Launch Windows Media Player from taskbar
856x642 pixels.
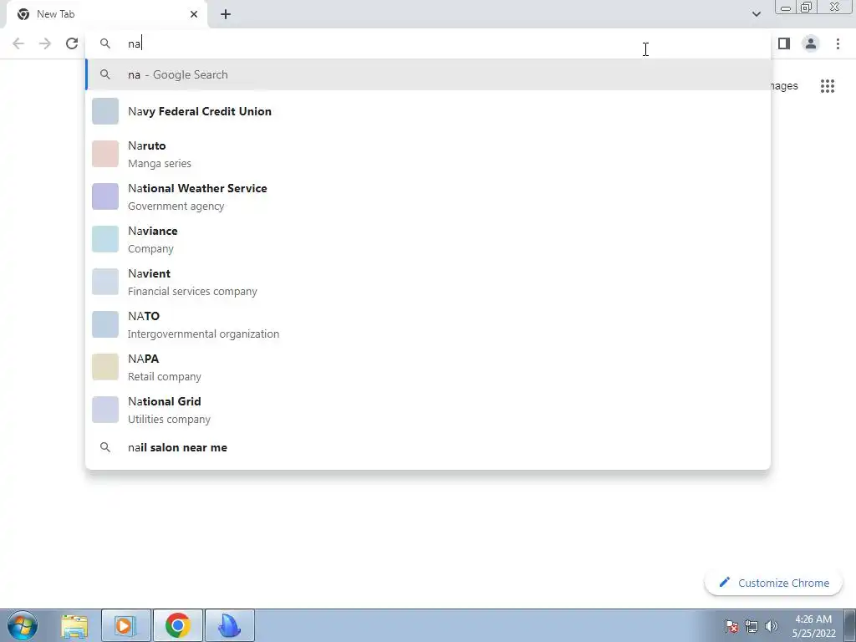coord(125,625)
